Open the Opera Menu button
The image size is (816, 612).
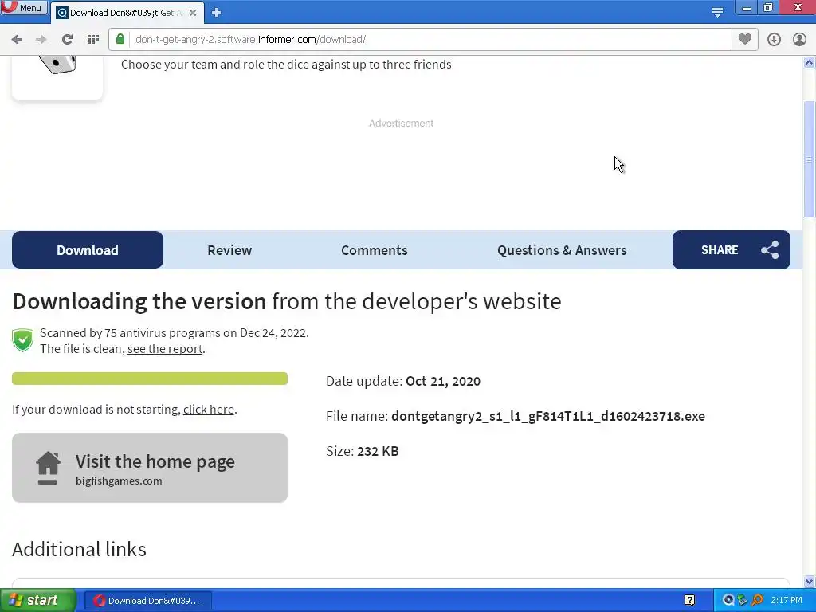coord(24,7)
